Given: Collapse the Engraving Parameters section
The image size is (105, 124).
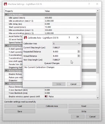Looking at the screenshot, I should [6, 45].
